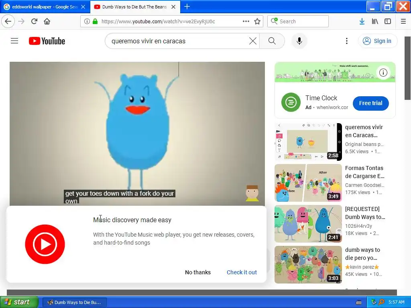Open the Firefox library icon

(375, 21)
